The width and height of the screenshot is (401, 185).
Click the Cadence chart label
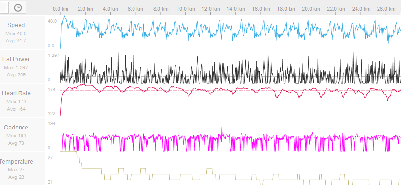(x=16, y=128)
